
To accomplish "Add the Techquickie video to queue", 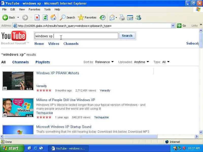I will pyautogui.click(x=5, y=115).
